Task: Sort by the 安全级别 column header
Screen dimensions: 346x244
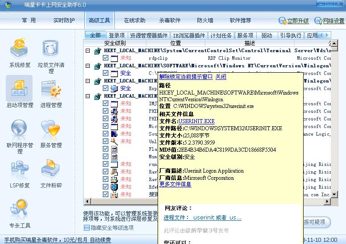Action: point(115,43)
